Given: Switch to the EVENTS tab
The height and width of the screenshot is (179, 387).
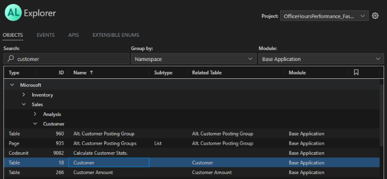Looking at the screenshot, I should tap(46, 35).
